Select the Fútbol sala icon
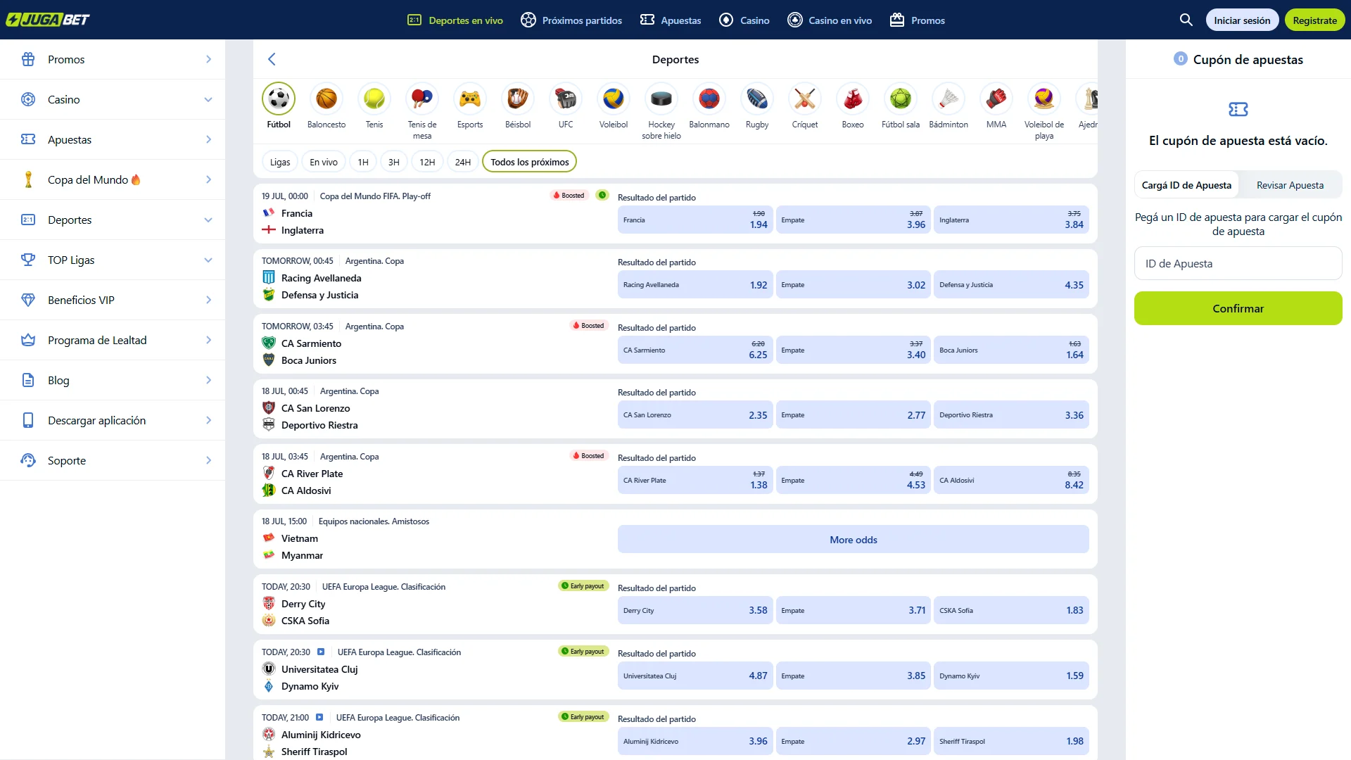 tap(901, 99)
